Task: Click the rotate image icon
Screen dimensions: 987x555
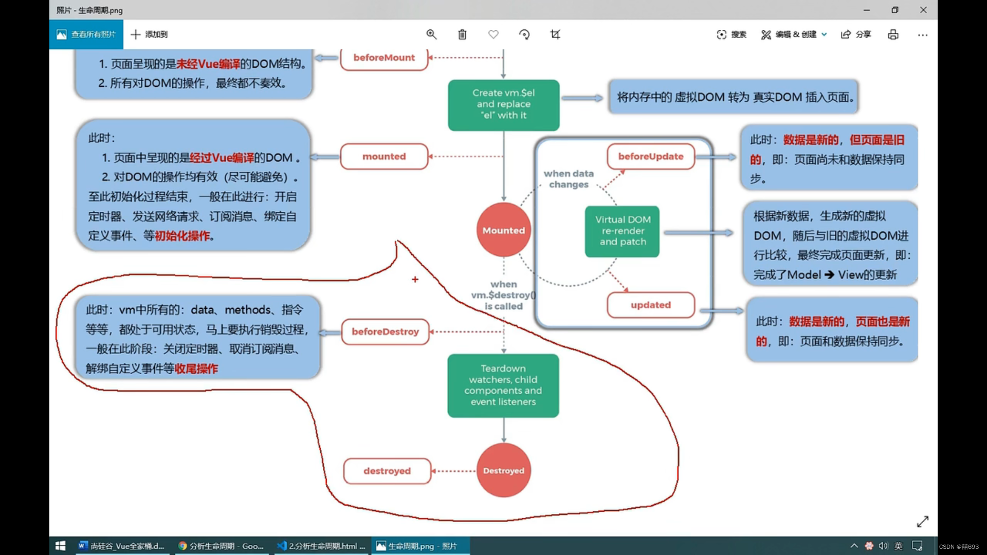Action: (524, 34)
